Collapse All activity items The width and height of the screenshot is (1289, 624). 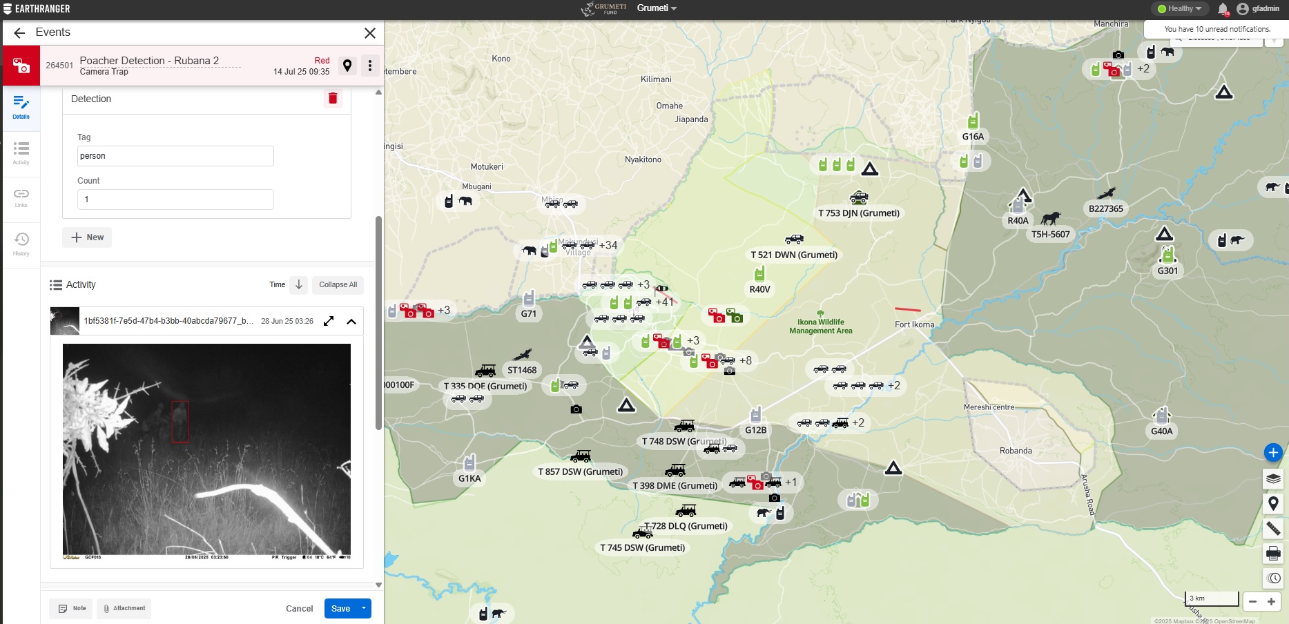pyautogui.click(x=338, y=284)
